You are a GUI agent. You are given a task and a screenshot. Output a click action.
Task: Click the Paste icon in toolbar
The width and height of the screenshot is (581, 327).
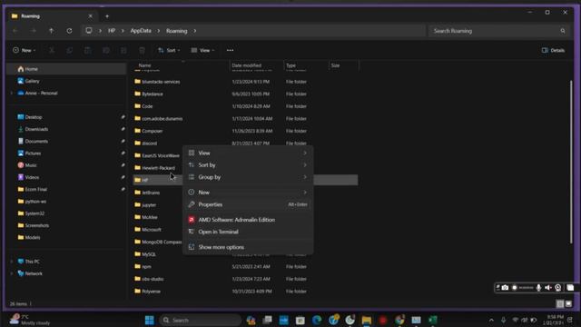point(87,50)
